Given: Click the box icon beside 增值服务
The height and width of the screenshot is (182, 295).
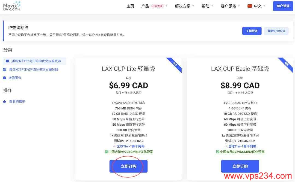Looking at the screenshot, I should [x=5, y=78].
